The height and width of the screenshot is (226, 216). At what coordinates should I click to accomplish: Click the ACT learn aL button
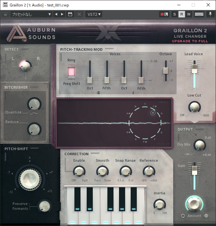pyautogui.click(x=164, y=14)
